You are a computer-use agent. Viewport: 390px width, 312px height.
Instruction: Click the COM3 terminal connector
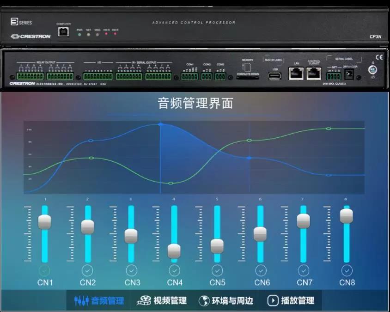(x=220, y=76)
